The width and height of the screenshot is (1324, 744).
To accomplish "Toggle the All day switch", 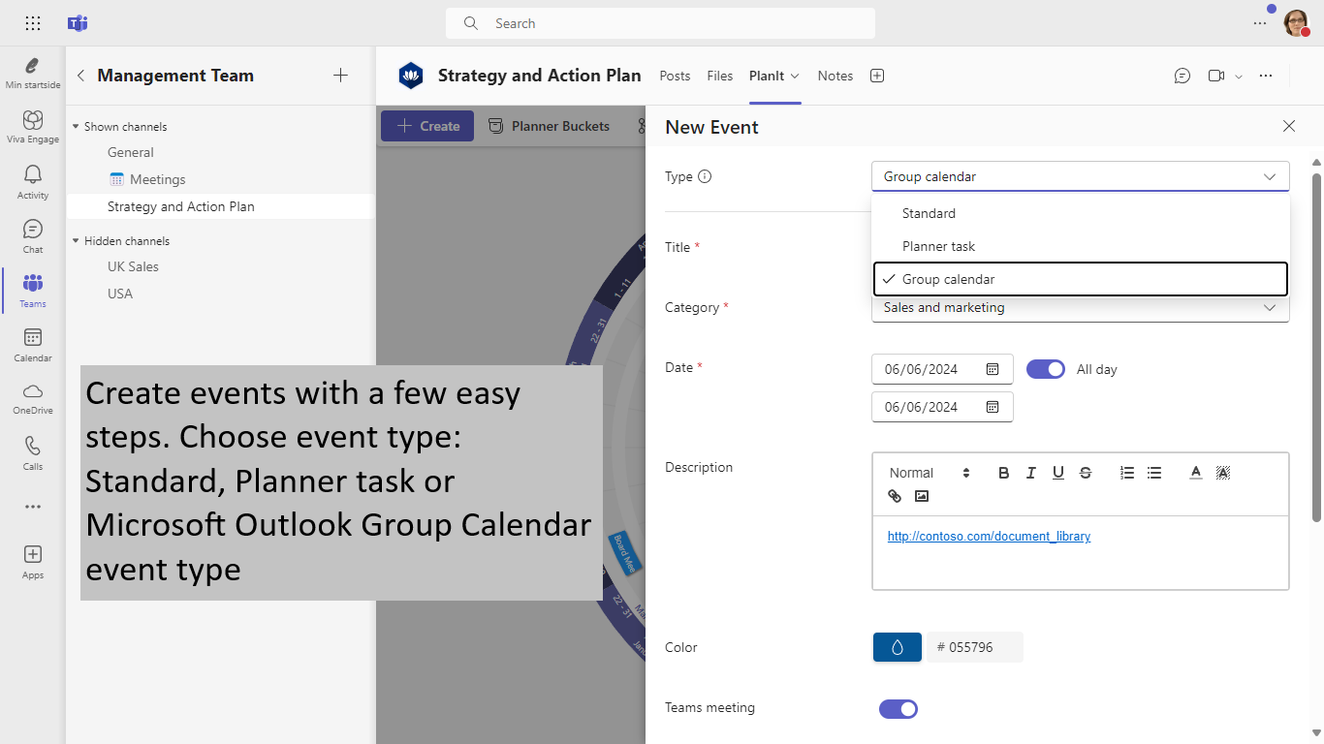I will pyautogui.click(x=1046, y=369).
